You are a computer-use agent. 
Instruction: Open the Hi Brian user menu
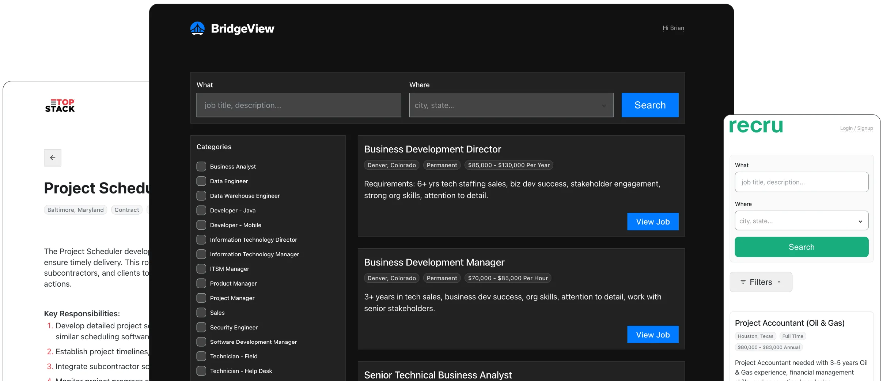click(x=673, y=28)
